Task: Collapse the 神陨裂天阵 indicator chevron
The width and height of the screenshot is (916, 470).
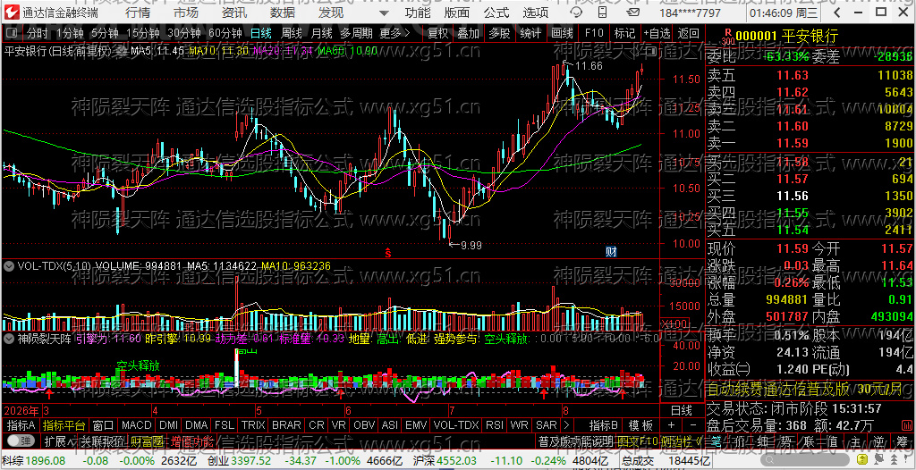Action: pyautogui.click(x=9, y=338)
